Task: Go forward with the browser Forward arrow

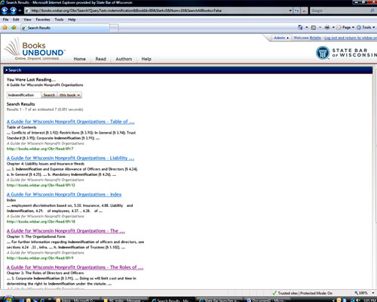Action: [13, 11]
